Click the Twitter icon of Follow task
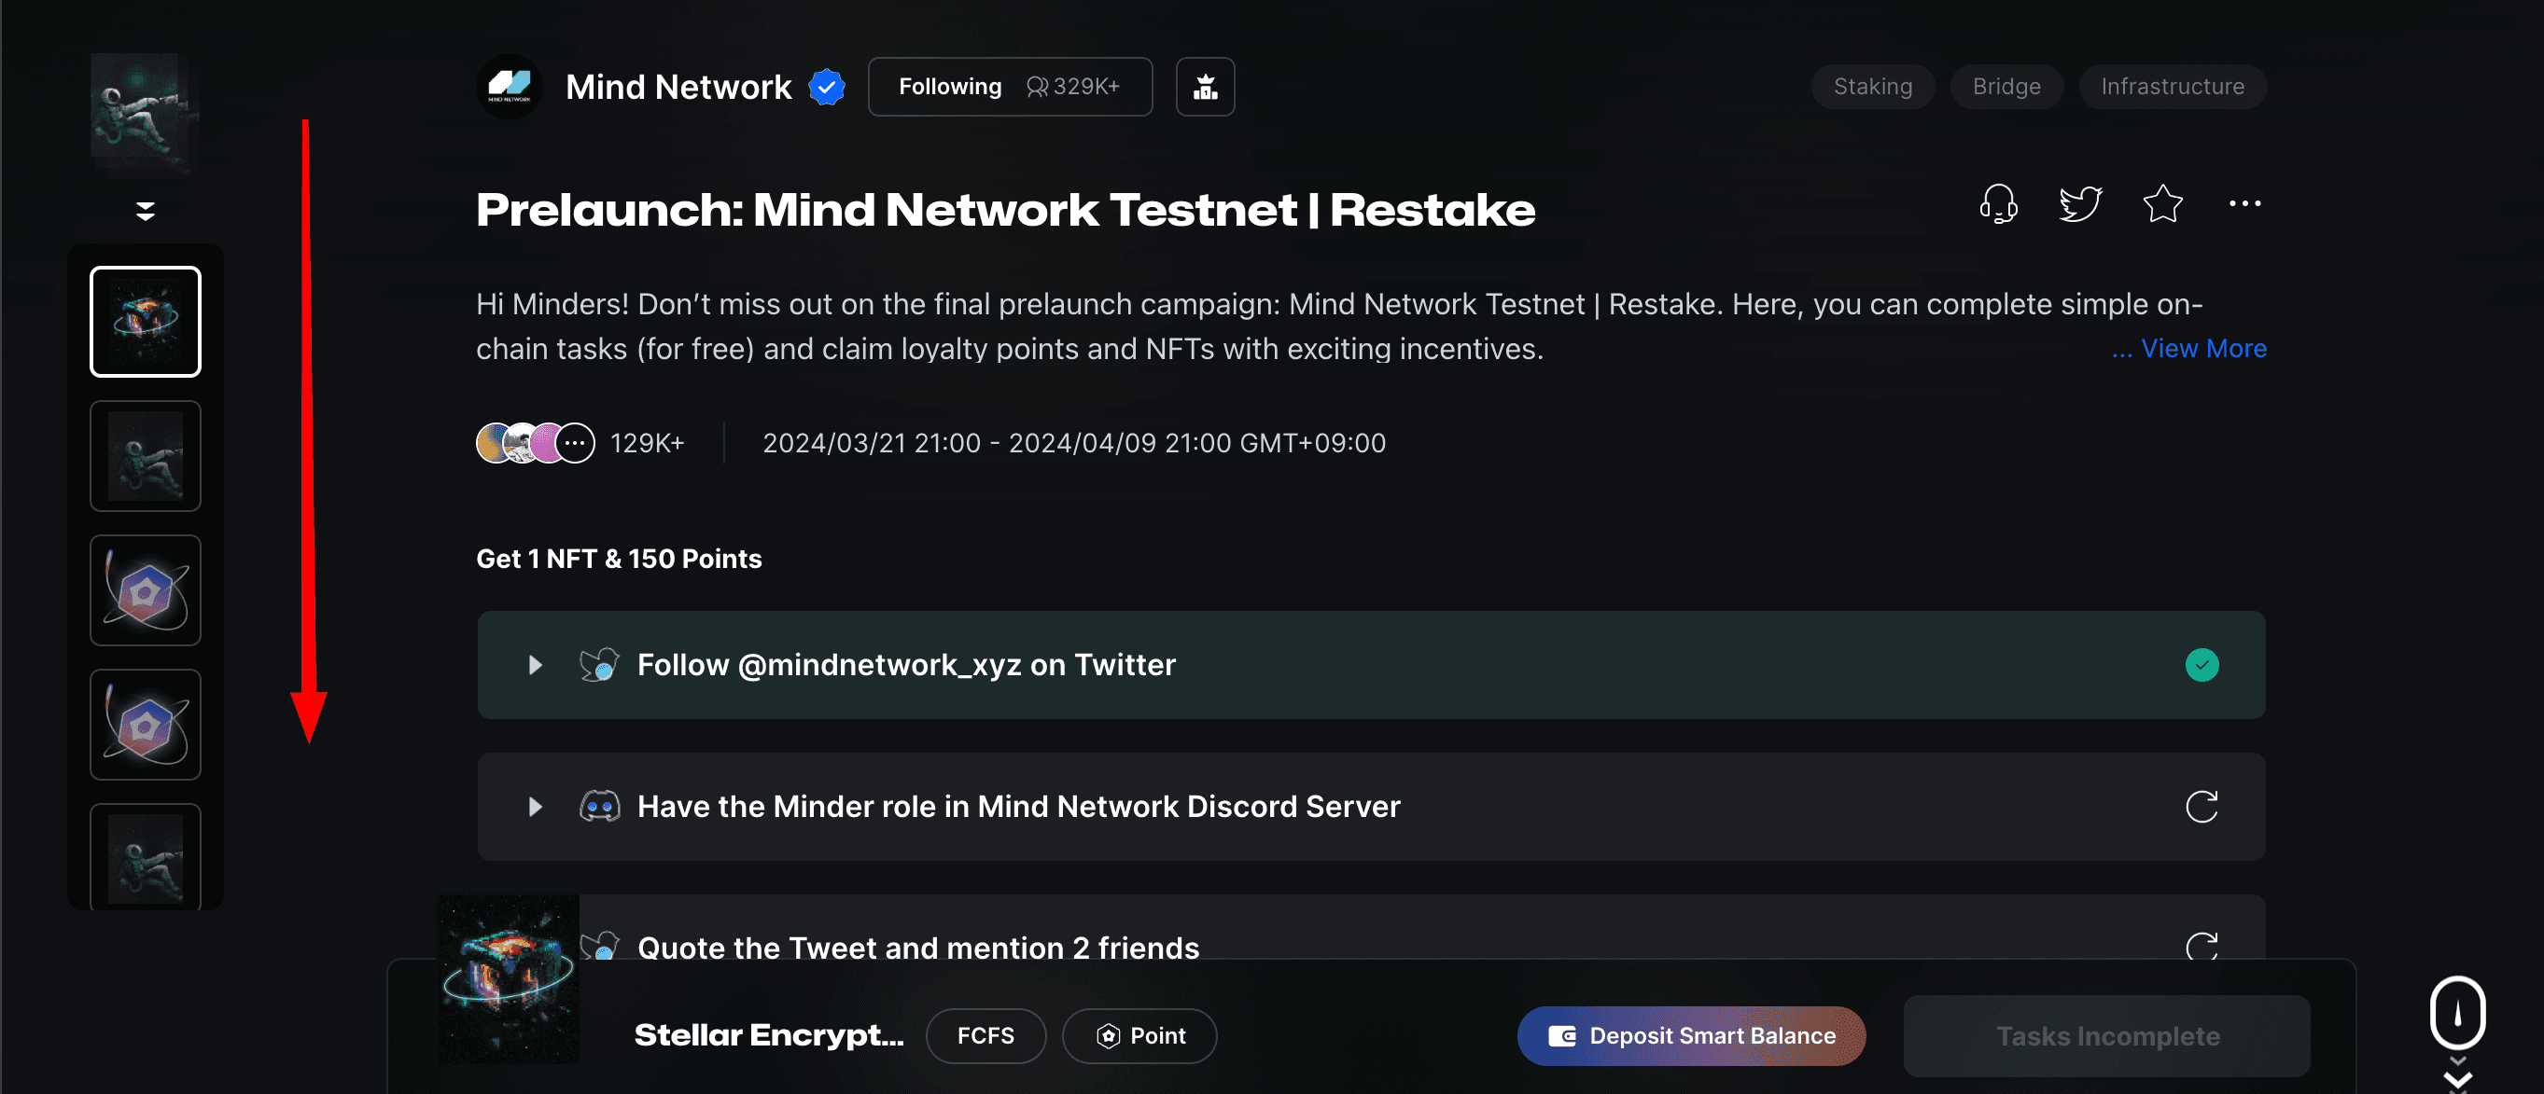Viewport: 2544px width, 1094px height. point(598,664)
